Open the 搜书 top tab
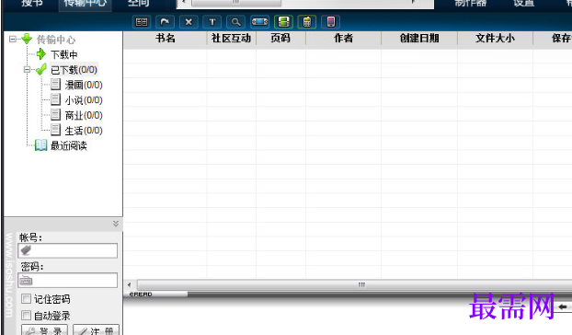 (32, 4)
